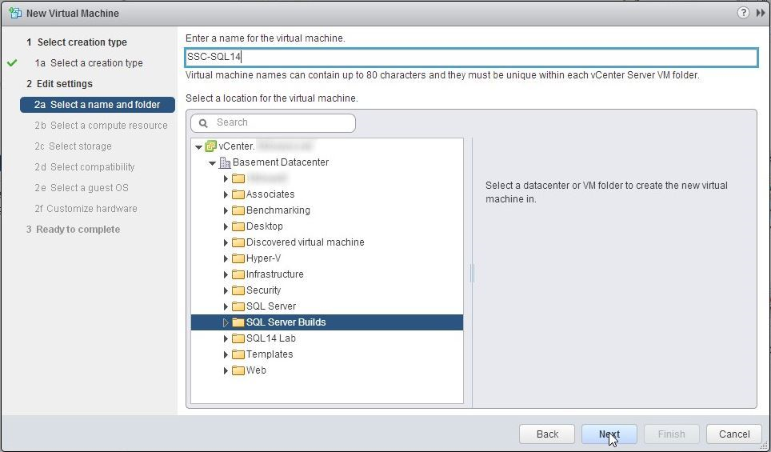Go to step 1a Select a creation type

click(96, 63)
